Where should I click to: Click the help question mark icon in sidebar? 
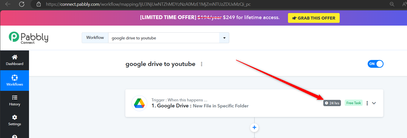coord(15,136)
